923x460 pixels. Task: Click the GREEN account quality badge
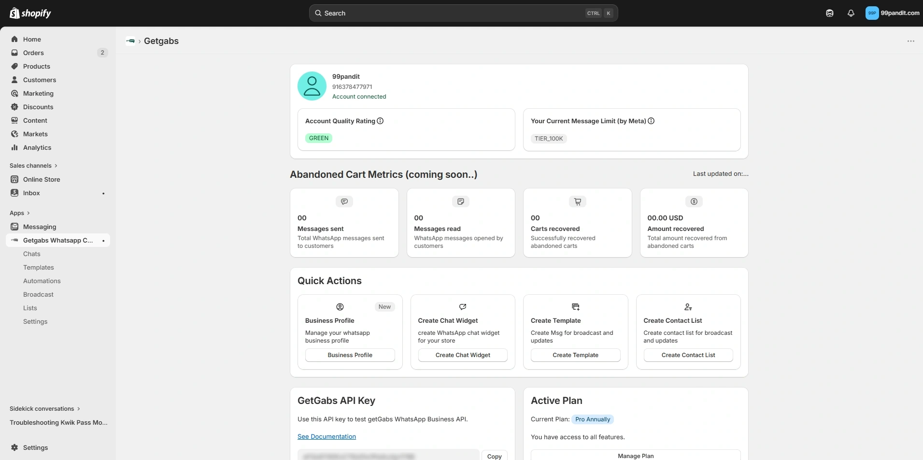coord(318,138)
